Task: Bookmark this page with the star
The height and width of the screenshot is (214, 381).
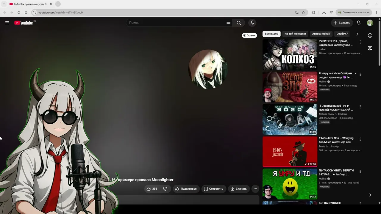Action: coord(303,12)
